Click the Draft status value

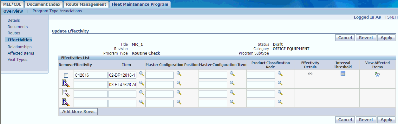click(278, 44)
